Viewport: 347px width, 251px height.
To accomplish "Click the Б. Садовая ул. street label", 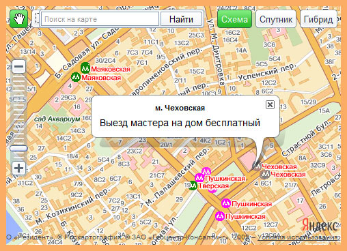I will tap(86, 53).
